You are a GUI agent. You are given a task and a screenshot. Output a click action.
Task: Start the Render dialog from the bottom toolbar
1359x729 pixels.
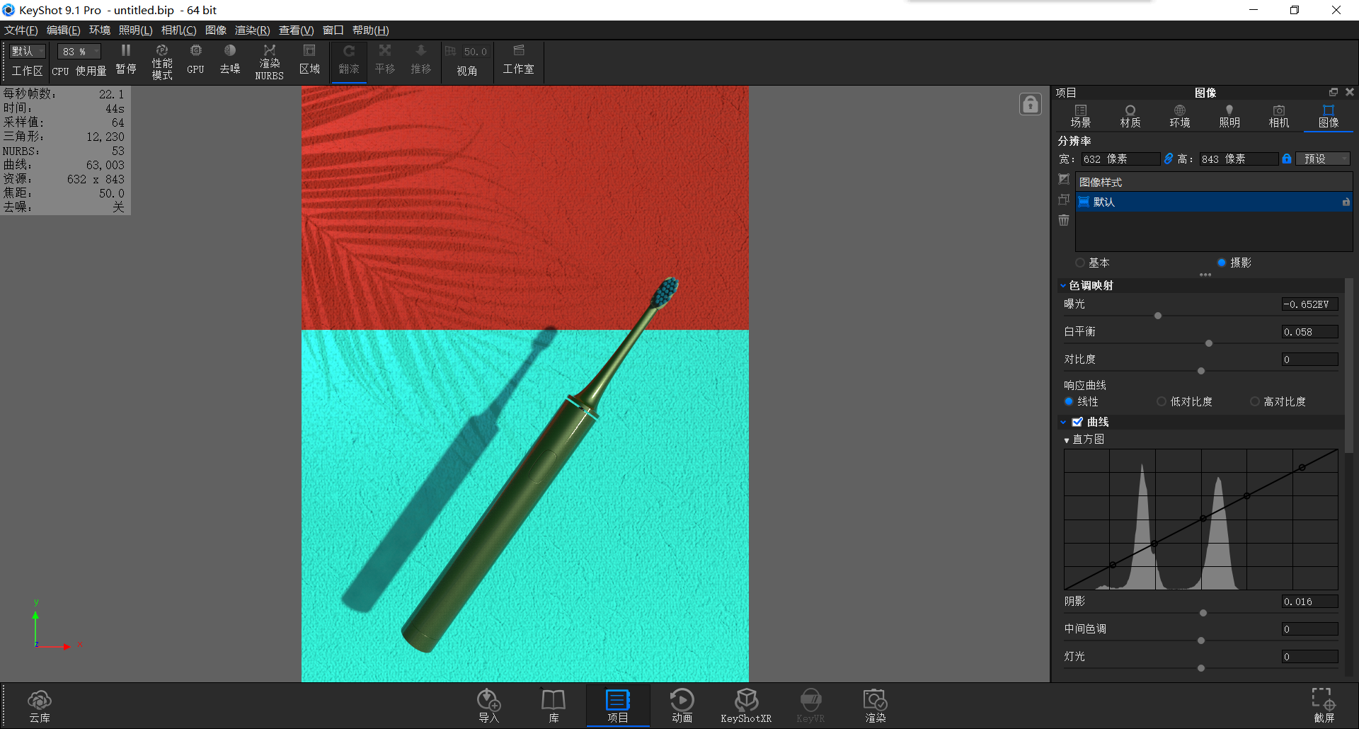875,705
